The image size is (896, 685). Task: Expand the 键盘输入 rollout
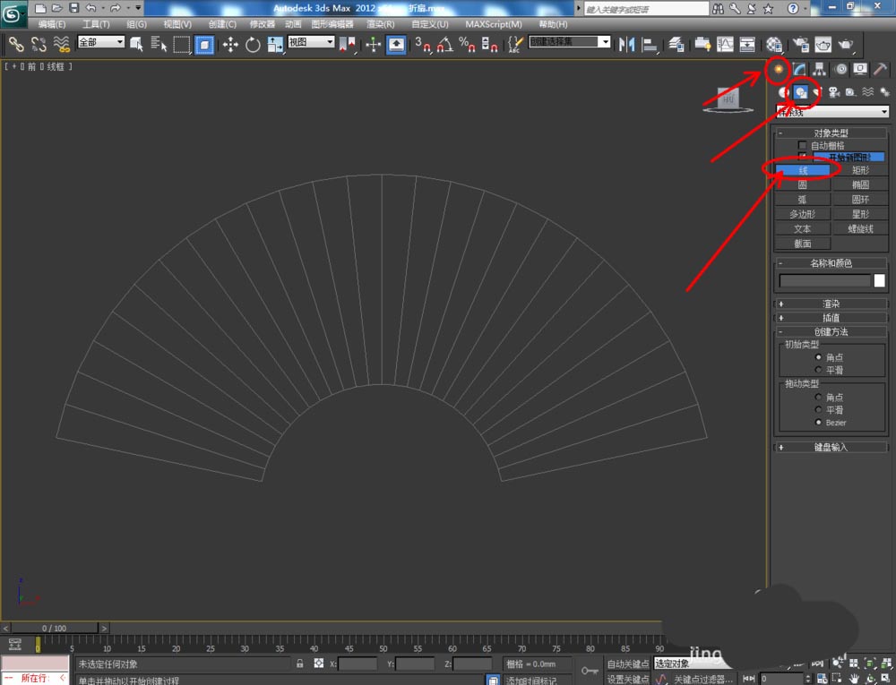pos(831,447)
